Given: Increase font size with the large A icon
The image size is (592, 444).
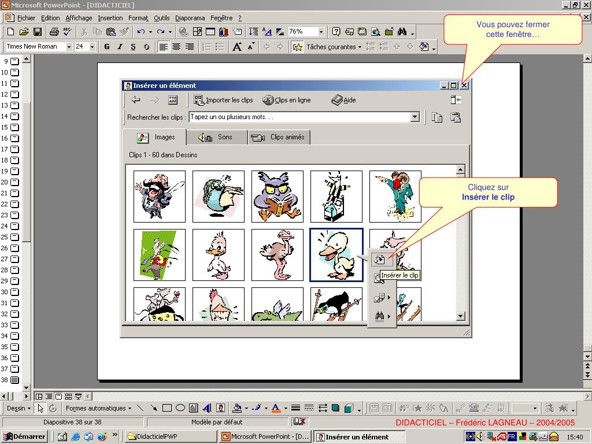Looking at the screenshot, I should coord(236,47).
